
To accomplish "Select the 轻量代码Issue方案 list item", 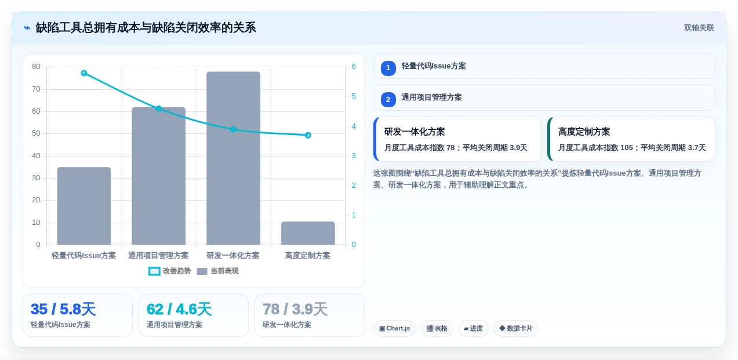I will coord(544,66).
